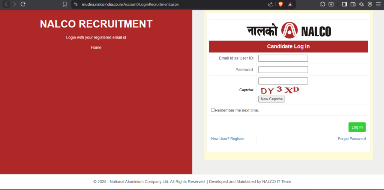Follow the Forgot Password link
This screenshot has height=190, width=384.
pos(351,139)
